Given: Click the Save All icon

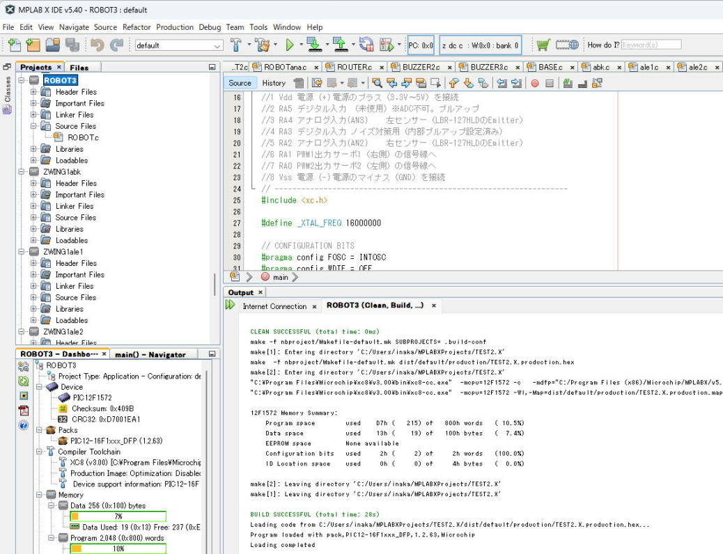Looking at the screenshot, I should 72,45.
